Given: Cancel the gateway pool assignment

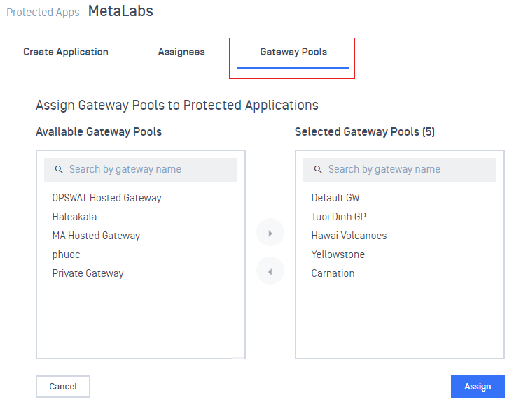Looking at the screenshot, I should 63,387.
